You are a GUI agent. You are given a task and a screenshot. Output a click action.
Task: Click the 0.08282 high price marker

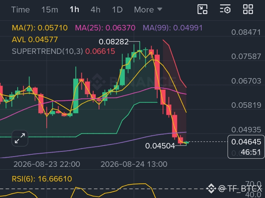tap(114, 42)
